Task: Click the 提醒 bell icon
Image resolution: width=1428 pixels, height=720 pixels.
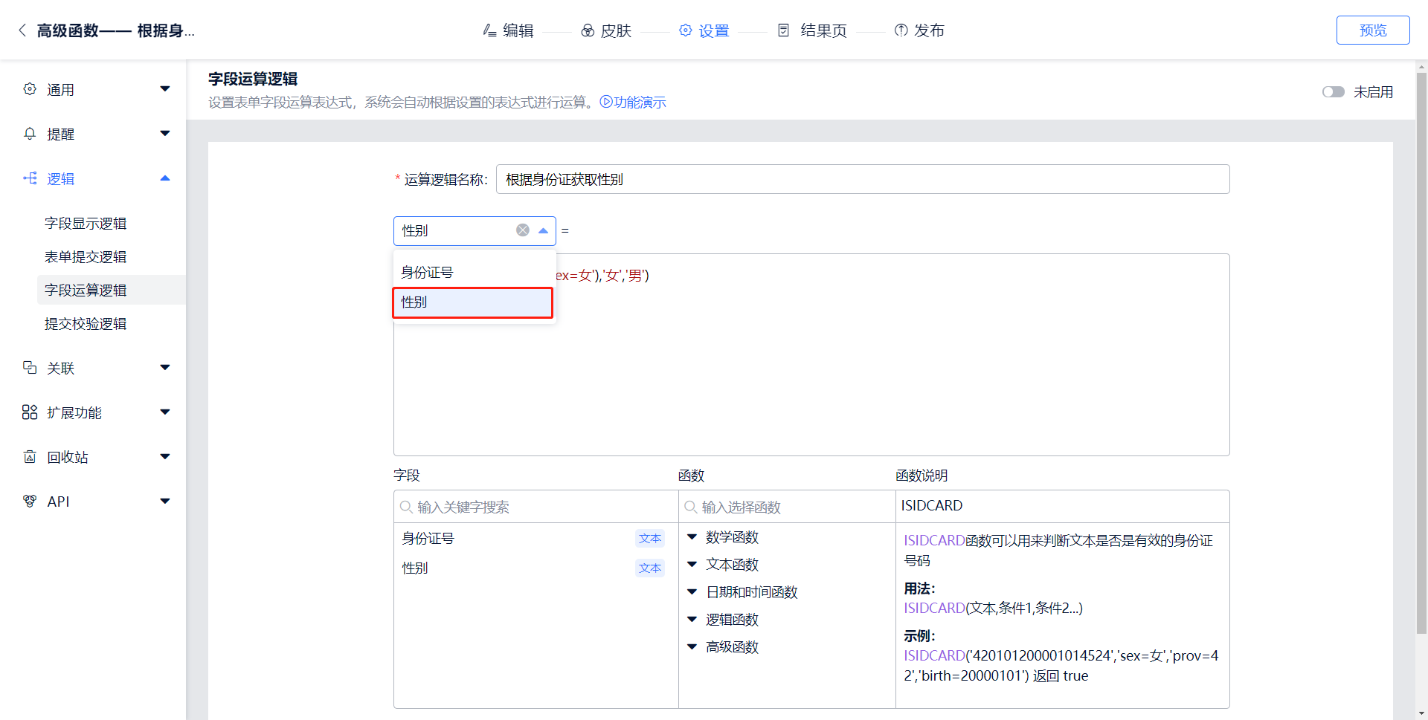Action: point(30,134)
